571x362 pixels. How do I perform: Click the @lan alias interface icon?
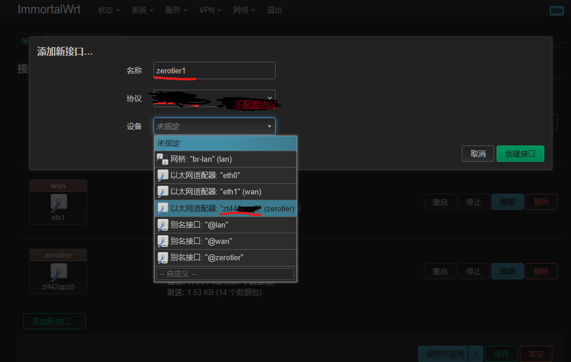tap(162, 225)
